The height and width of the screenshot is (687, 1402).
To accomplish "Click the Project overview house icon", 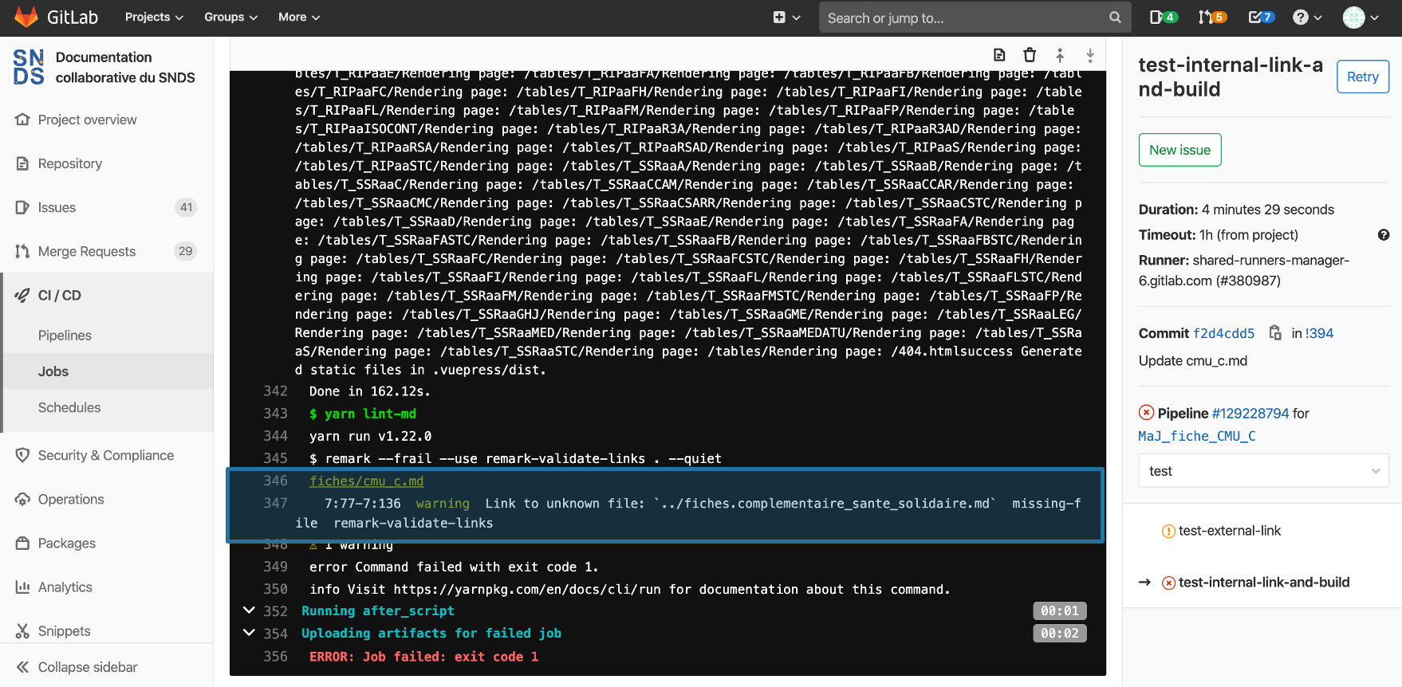I will pos(22,120).
